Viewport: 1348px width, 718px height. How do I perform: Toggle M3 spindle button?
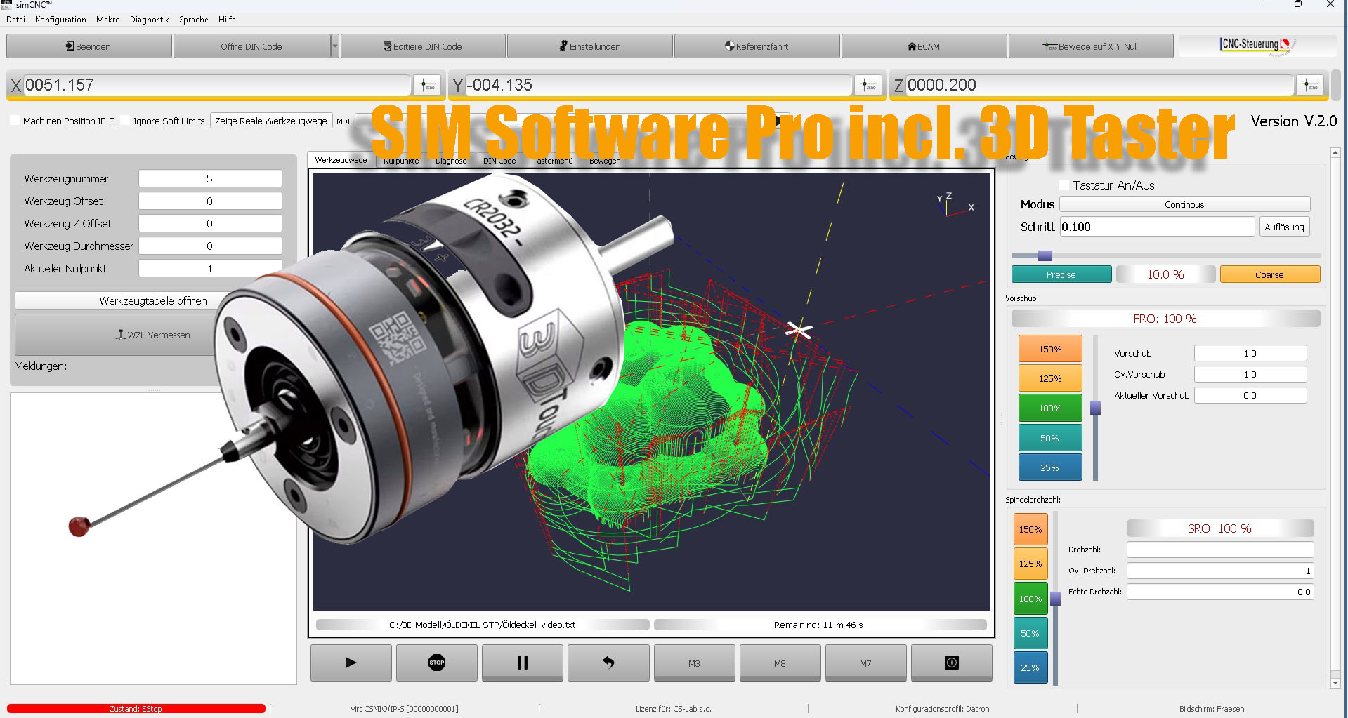coord(694,663)
